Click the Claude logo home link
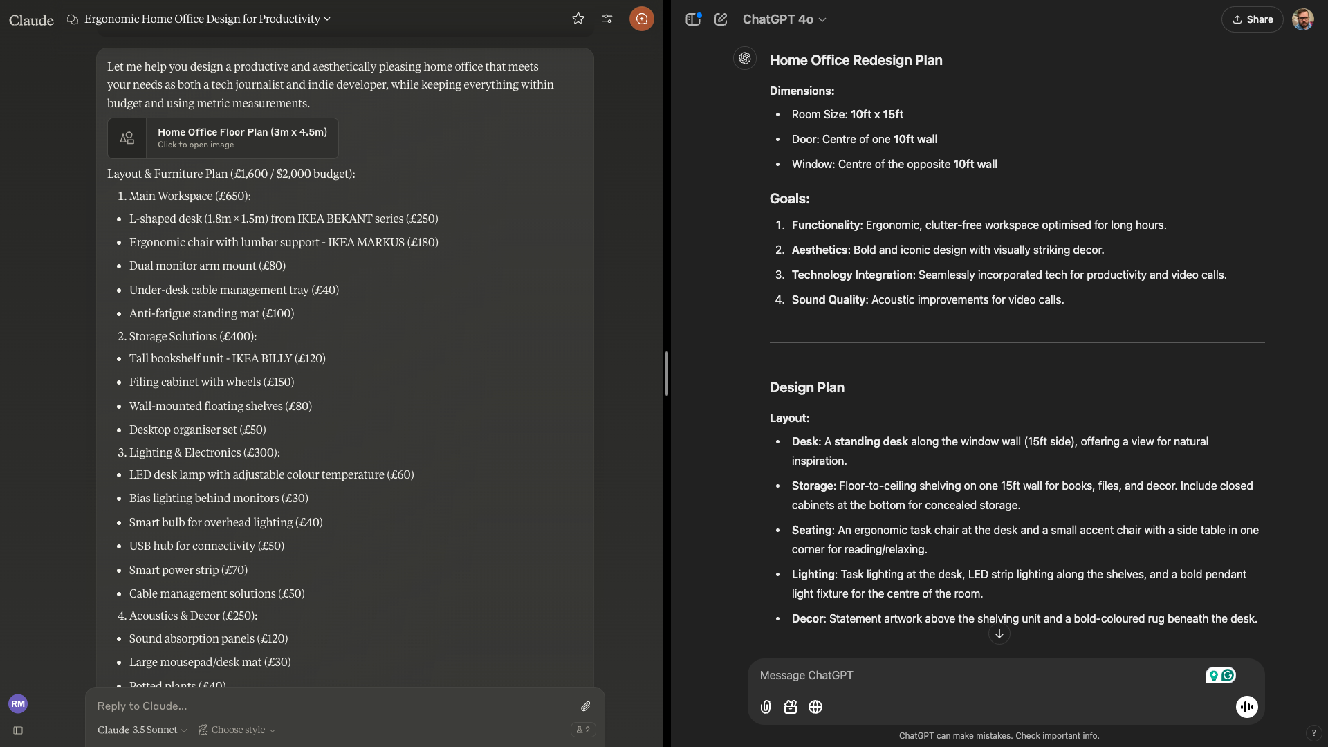The height and width of the screenshot is (747, 1328). coord(31,20)
